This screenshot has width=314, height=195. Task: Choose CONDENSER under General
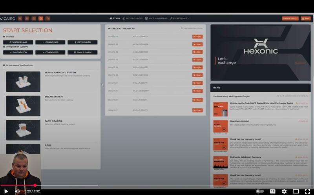[x=50, y=42]
